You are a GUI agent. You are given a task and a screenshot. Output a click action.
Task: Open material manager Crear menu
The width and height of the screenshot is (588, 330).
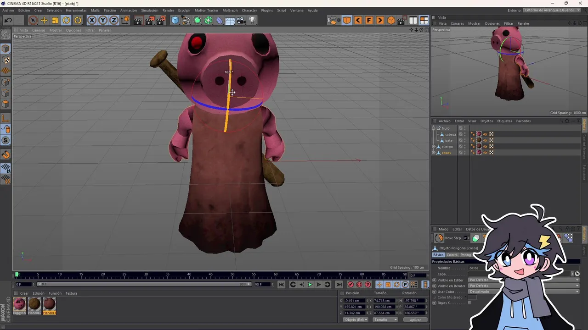tap(24, 293)
